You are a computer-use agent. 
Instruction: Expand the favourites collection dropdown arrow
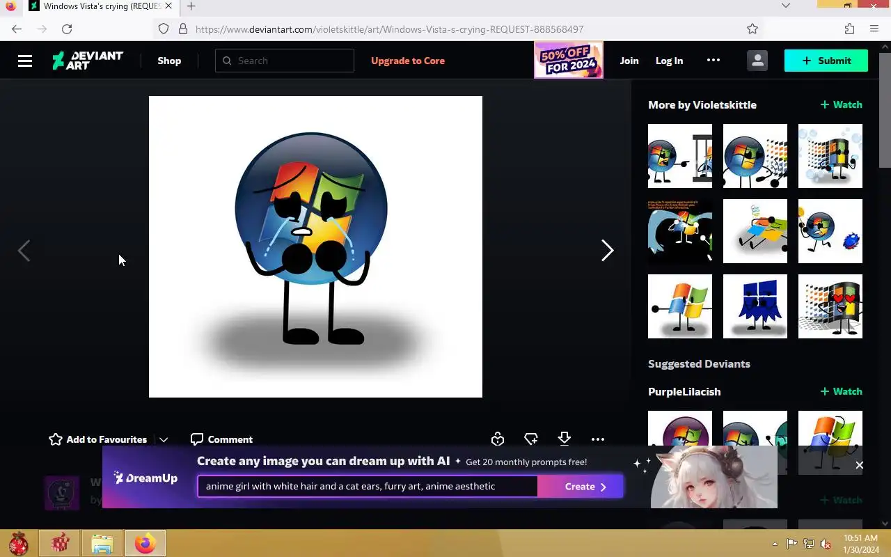pos(164,439)
